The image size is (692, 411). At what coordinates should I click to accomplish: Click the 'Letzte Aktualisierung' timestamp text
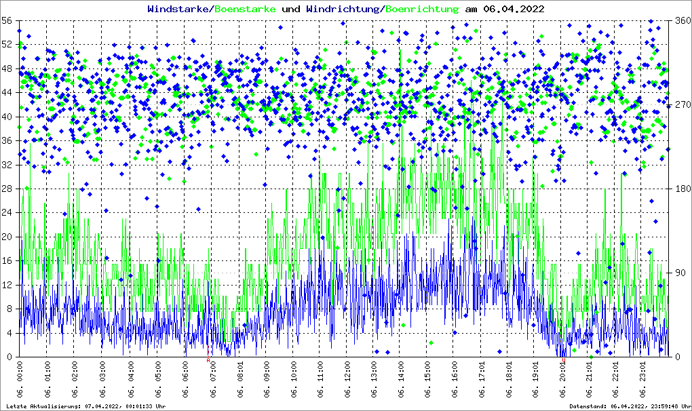pos(85,406)
